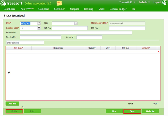Image resolution: width=168 pixels, height=116 pixels.
Task: Open the Tax menu
Action: 133,9
